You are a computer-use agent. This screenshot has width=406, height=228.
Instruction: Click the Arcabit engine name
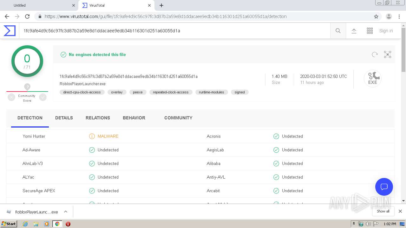coord(213,191)
